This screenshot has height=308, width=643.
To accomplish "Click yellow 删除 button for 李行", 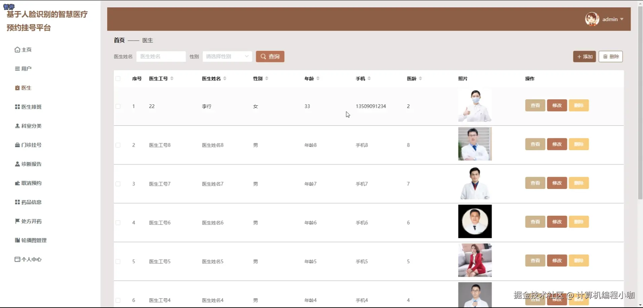I will [579, 105].
